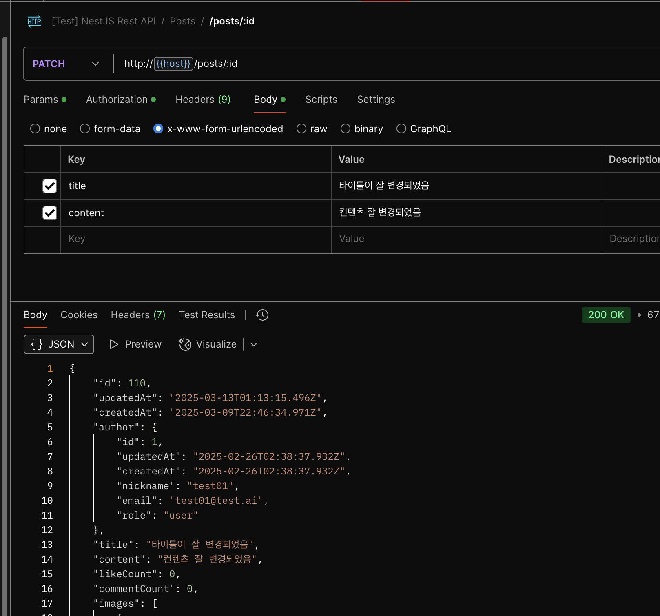
Task: Open the Scripts tab
Action: pos(321,100)
